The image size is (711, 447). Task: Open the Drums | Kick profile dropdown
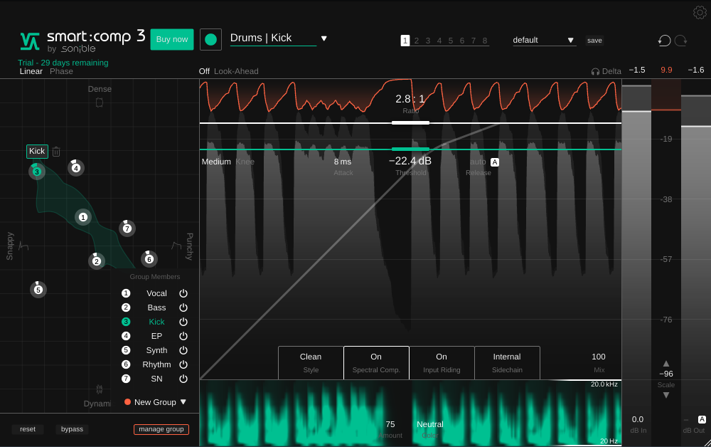point(324,38)
